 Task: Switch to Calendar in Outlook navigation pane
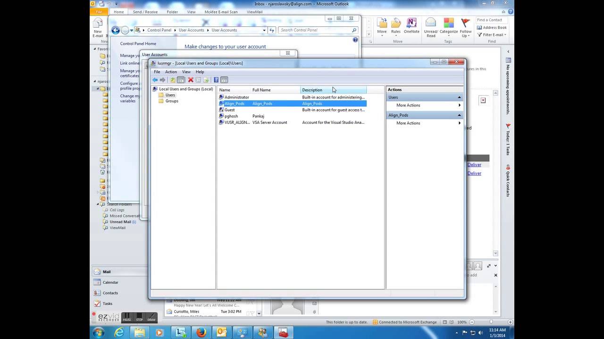110,282
